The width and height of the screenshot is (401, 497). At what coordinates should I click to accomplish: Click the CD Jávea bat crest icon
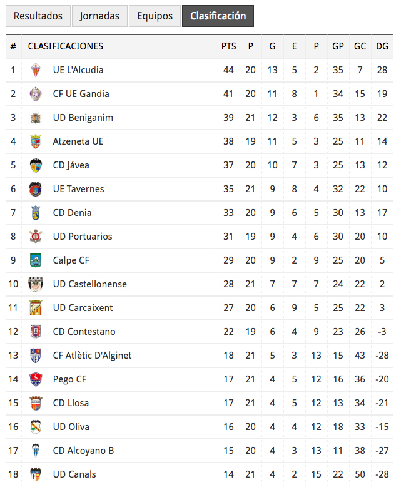point(36,165)
